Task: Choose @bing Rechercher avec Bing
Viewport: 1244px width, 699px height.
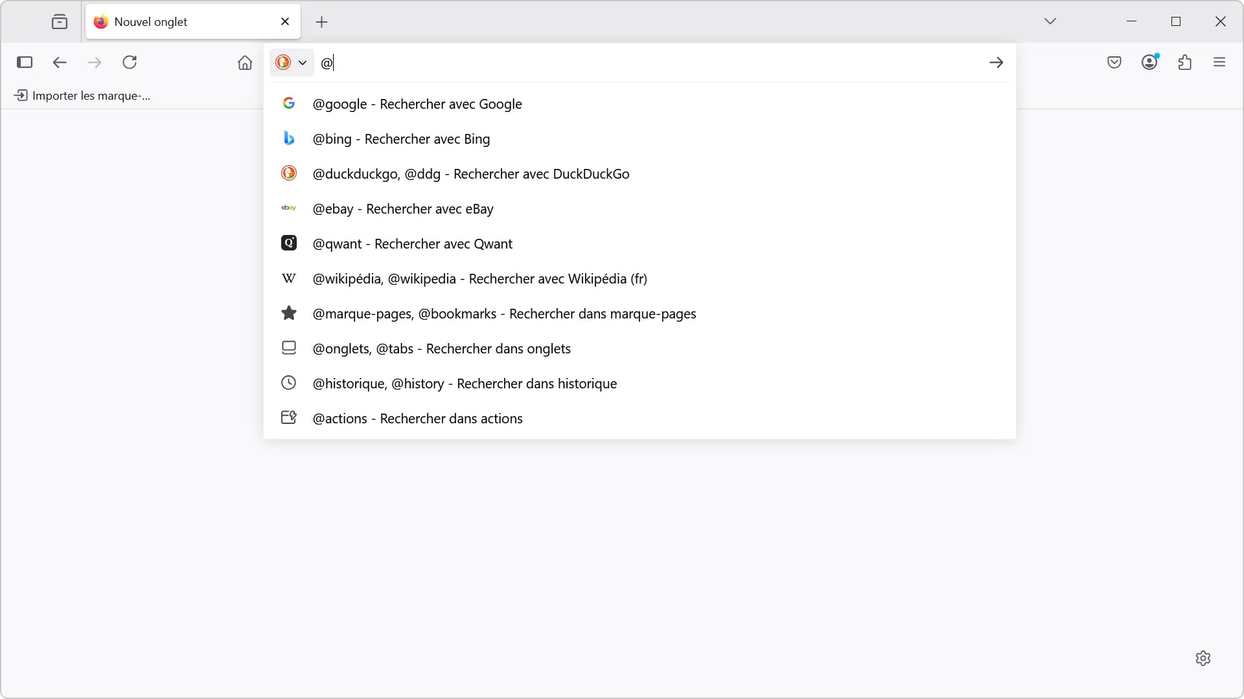Action: pyautogui.click(x=639, y=139)
